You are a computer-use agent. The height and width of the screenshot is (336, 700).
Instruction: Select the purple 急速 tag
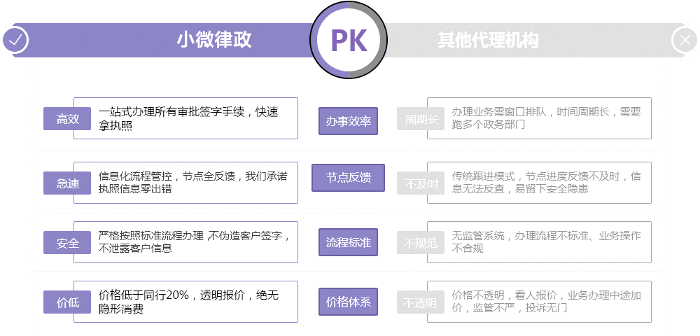(x=67, y=183)
